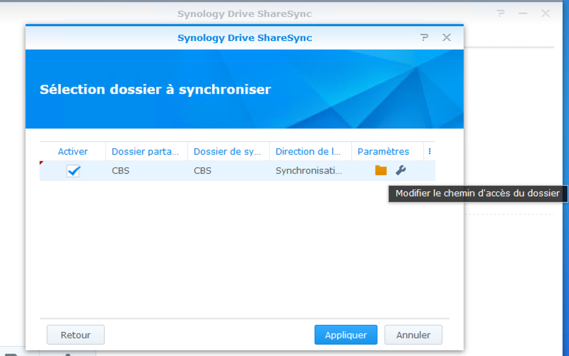Open help icon of background ShareSync window
This screenshot has width=569, height=356.
500,14
